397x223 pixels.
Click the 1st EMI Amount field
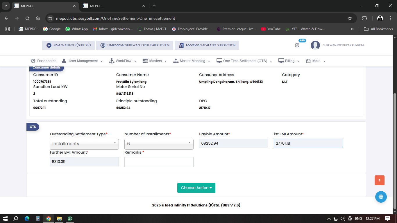point(308,143)
